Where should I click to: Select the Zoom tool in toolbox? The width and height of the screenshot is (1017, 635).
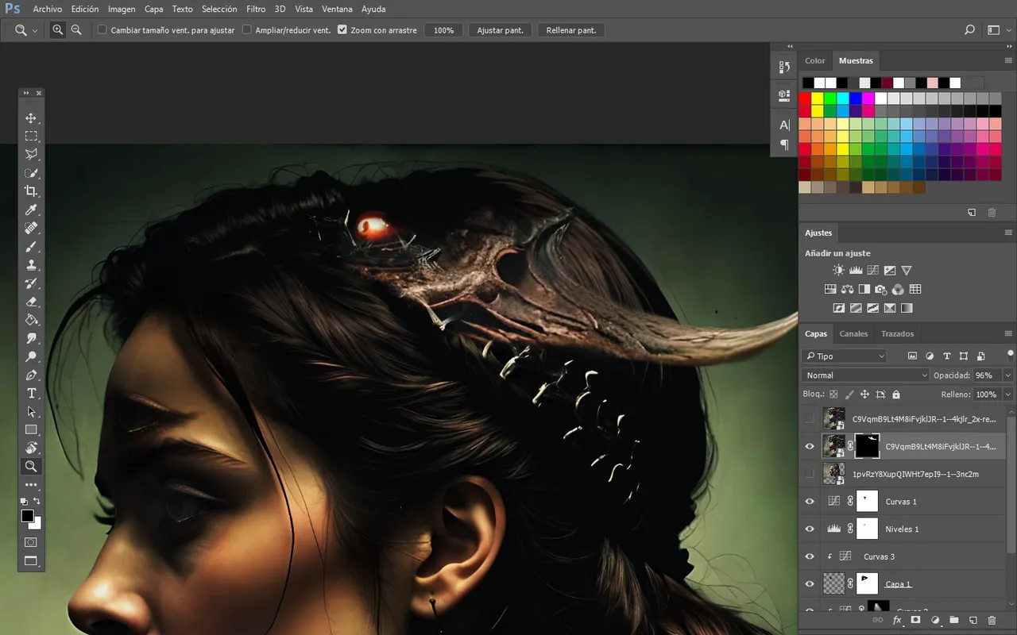click(31, 466)
